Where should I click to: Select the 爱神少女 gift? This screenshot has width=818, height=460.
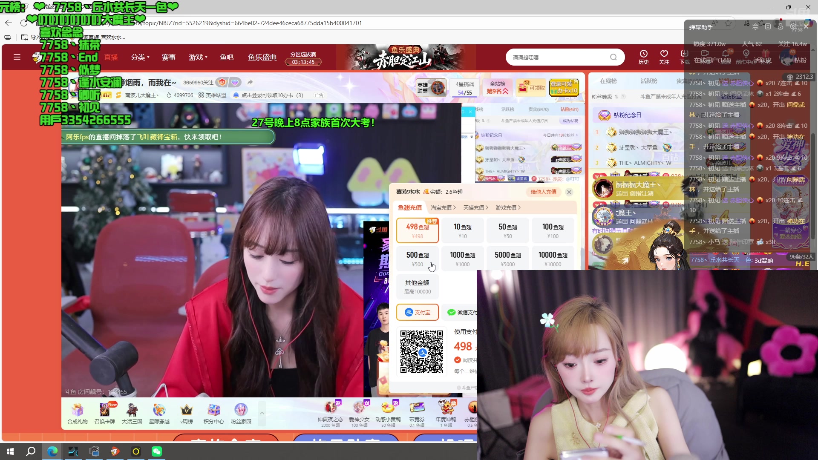[359, 413]
